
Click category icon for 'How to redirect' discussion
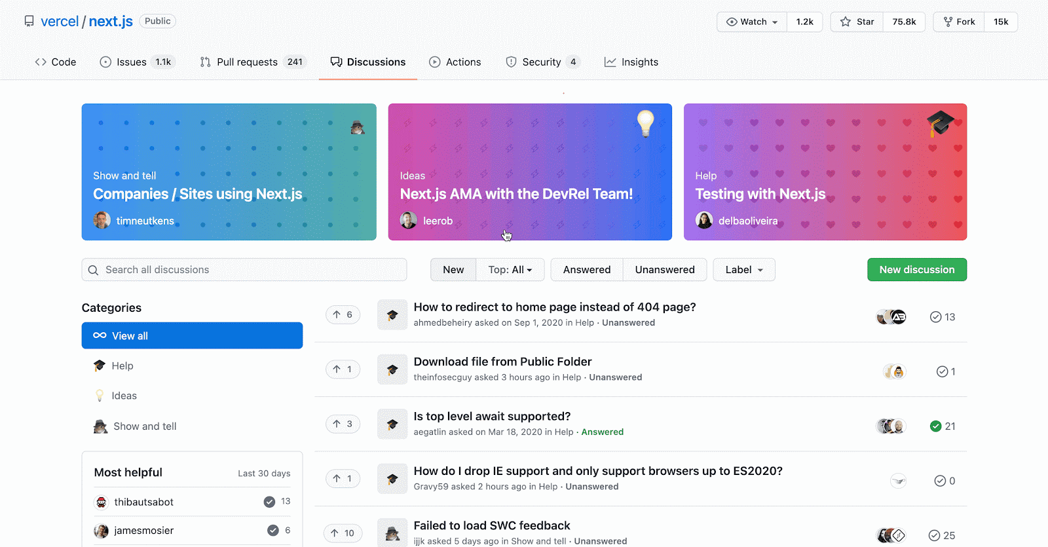[x=392, y=315]
